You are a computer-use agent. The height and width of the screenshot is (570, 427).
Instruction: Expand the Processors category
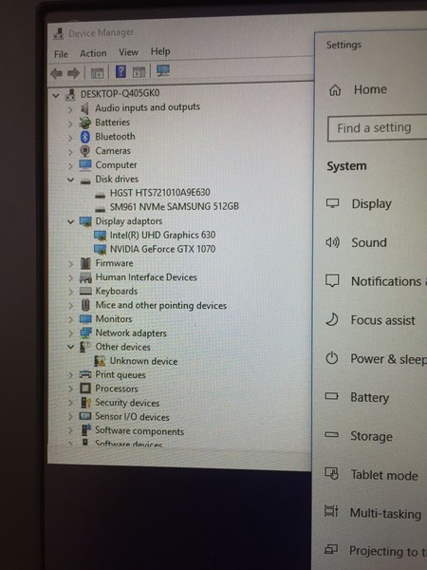pos(71,389)
